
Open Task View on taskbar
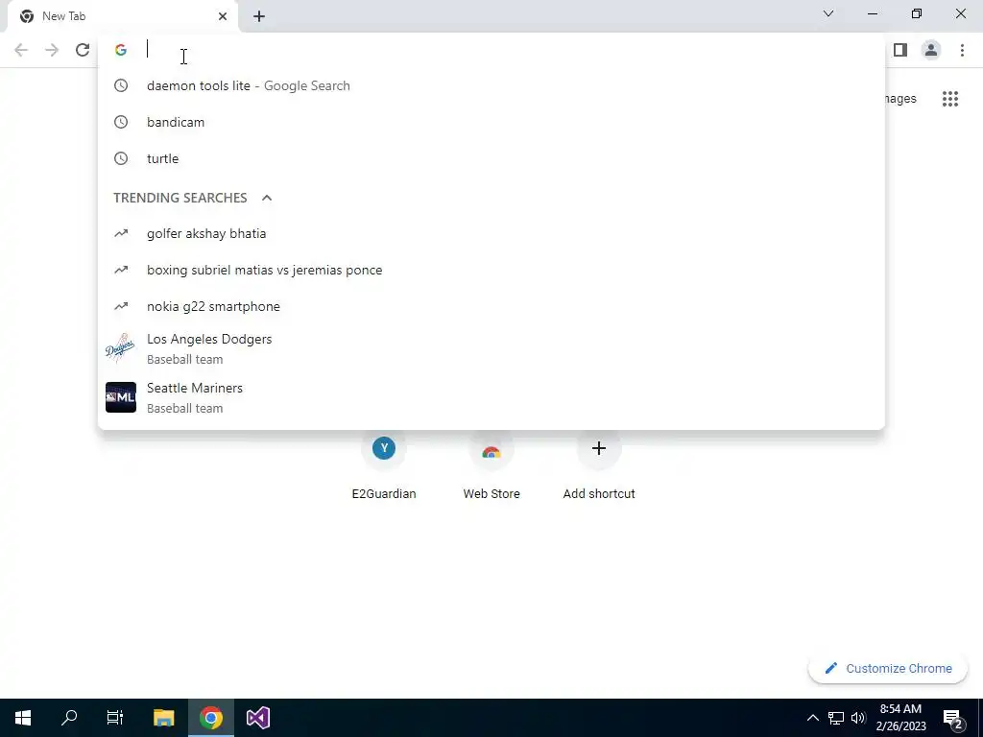point(115,718)
